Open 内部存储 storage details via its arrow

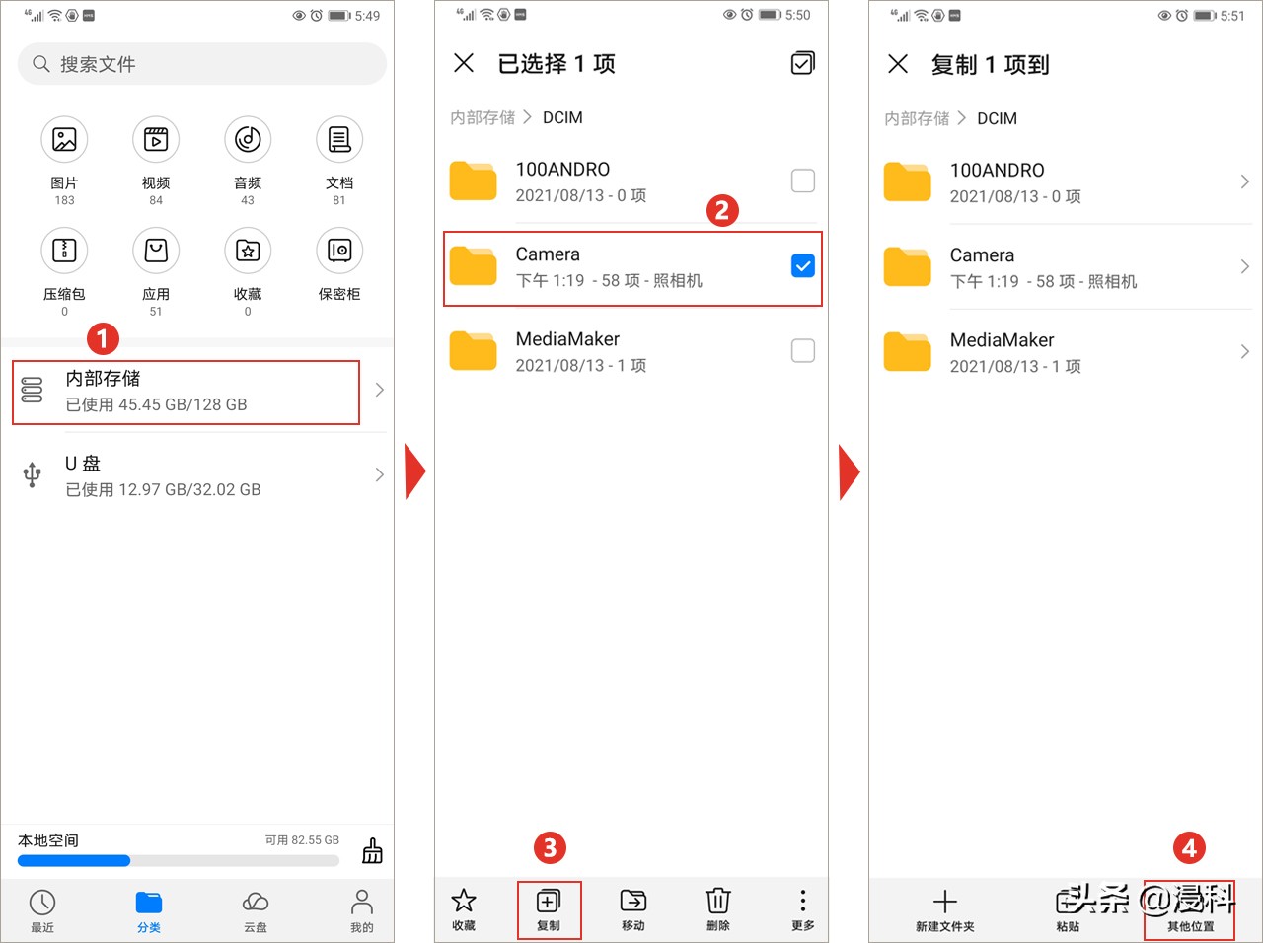pyautogui.click(x=379, y=390)
